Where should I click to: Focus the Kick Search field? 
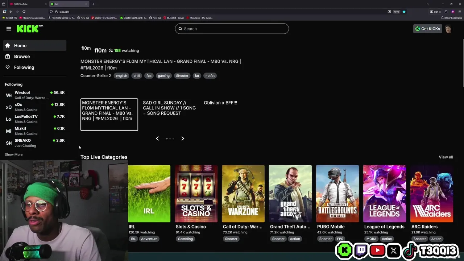pos(232,29)
